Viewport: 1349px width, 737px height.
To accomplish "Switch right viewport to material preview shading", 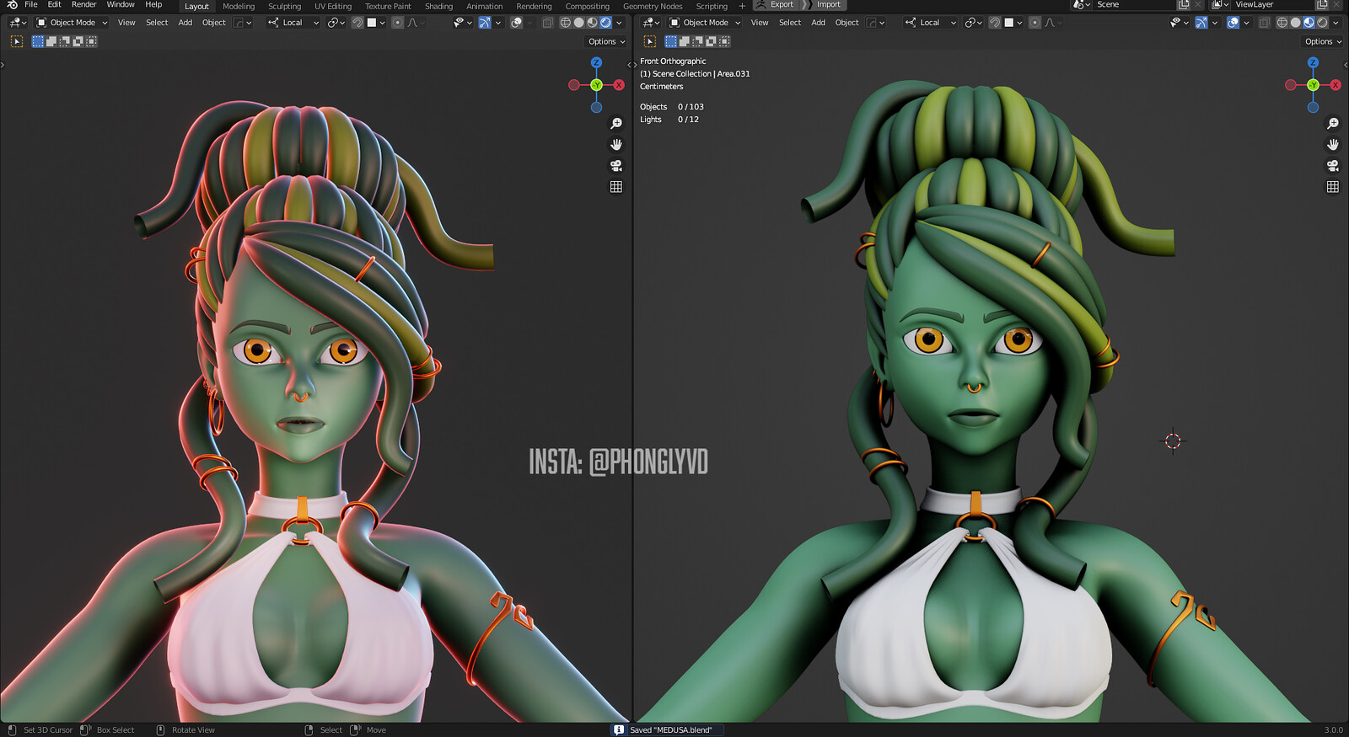I will (1309, 23).
